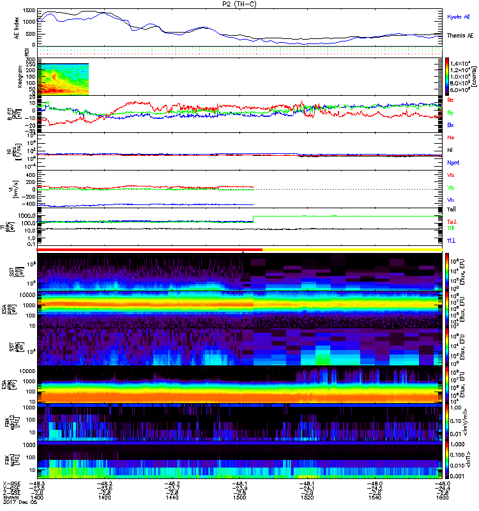Click the green Ti parallel legend label
The image size is (479, 511).
(450, 228)
